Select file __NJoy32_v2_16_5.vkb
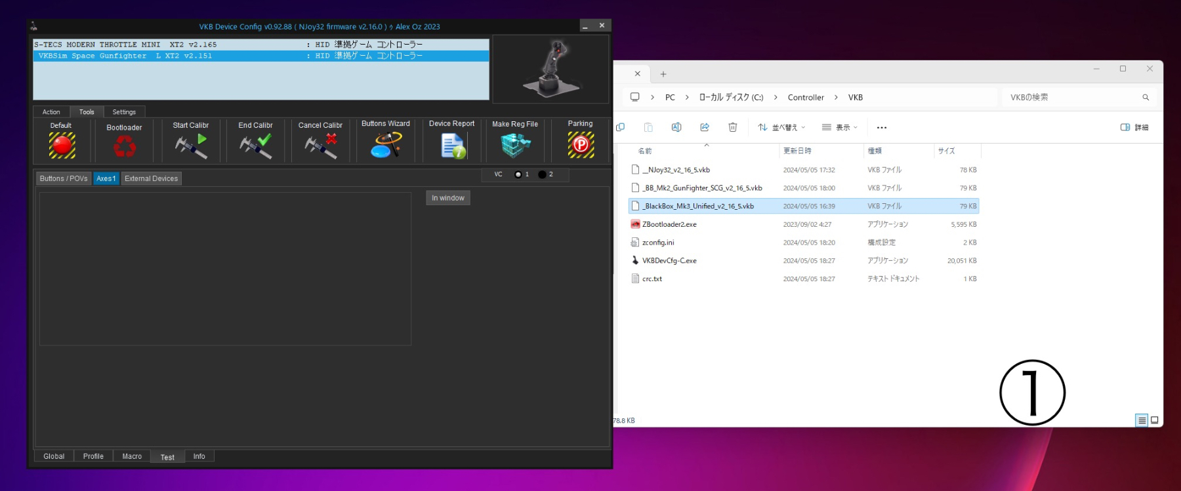Viewport: 1181px width, 491px height. coord(804,170)
